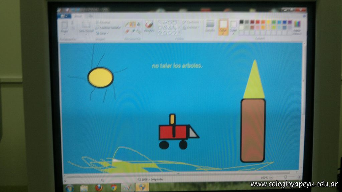
Task: Open the blue Paint file menu button
Action: click(64, 16)
